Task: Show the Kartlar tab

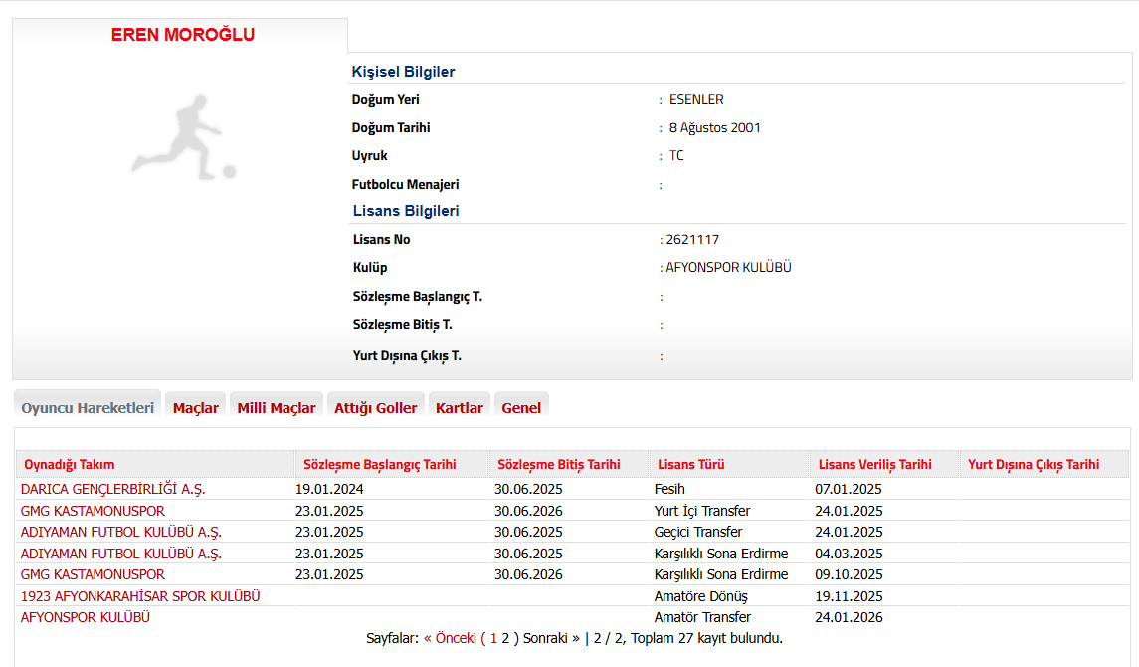Action: (459, 408)
